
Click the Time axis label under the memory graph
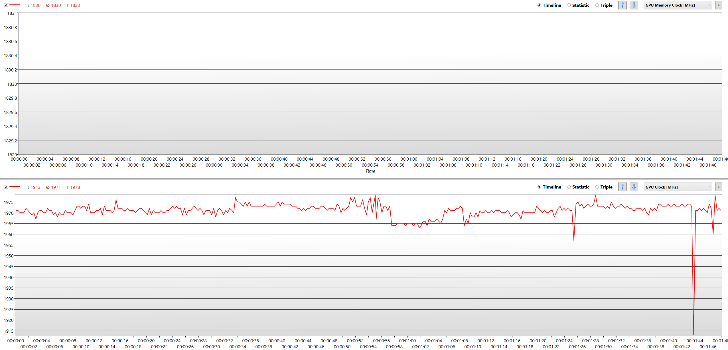[x=370, y=171]
